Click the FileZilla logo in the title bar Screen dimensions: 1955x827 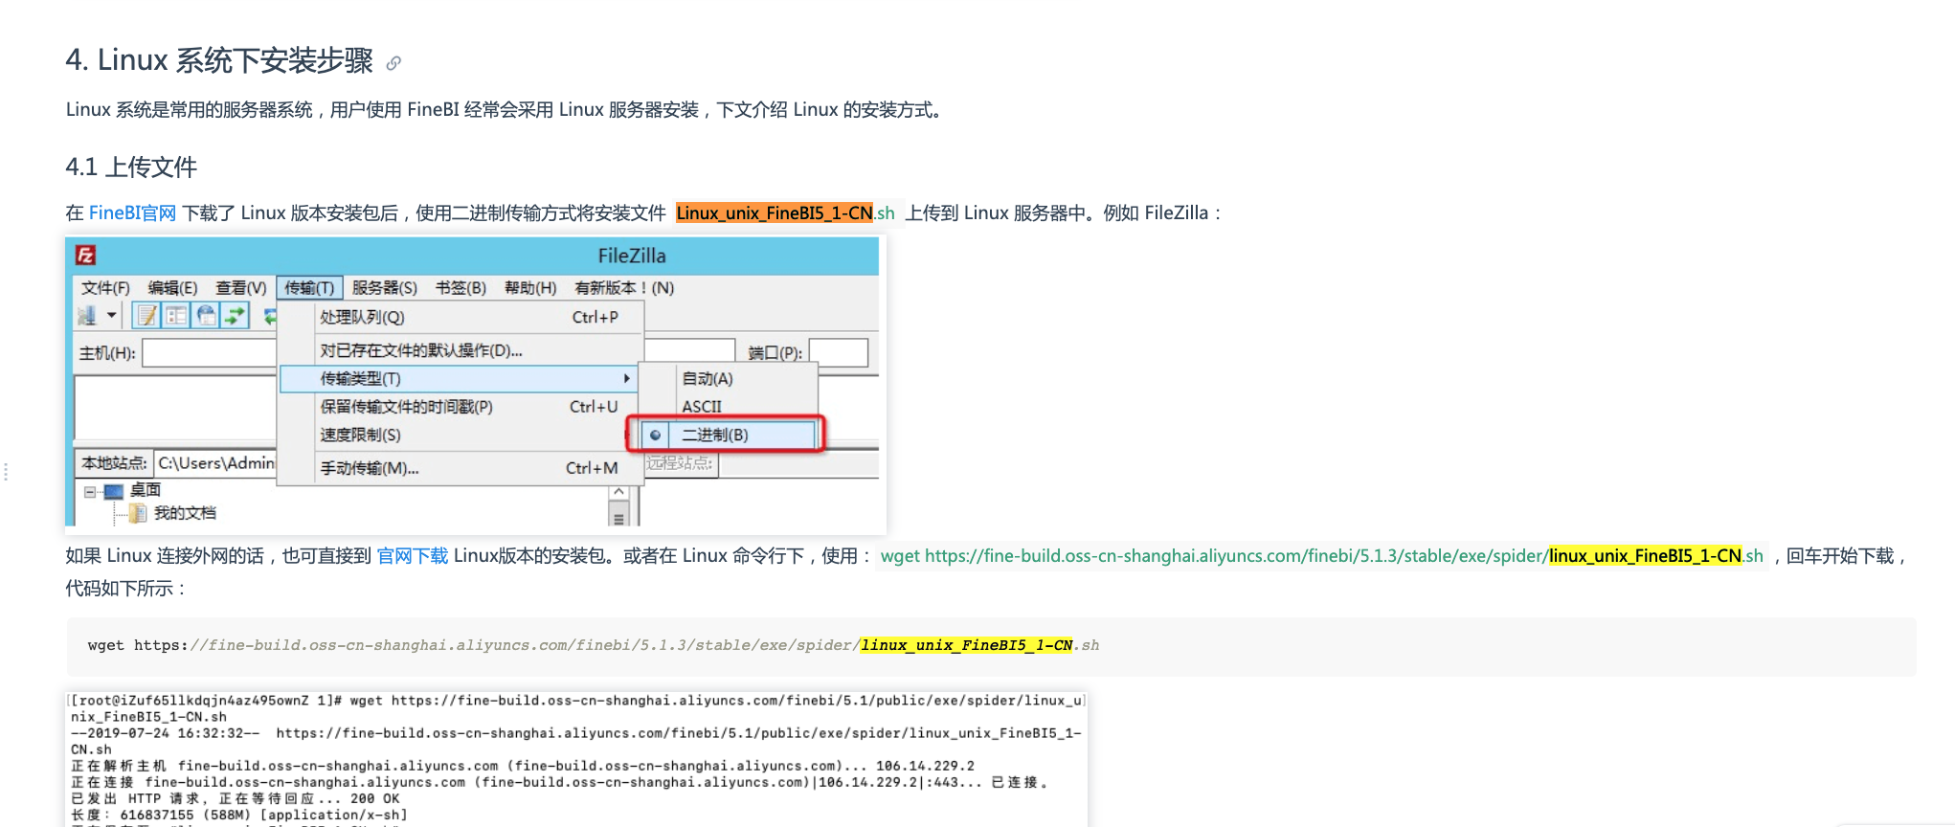tap(86, 256)
